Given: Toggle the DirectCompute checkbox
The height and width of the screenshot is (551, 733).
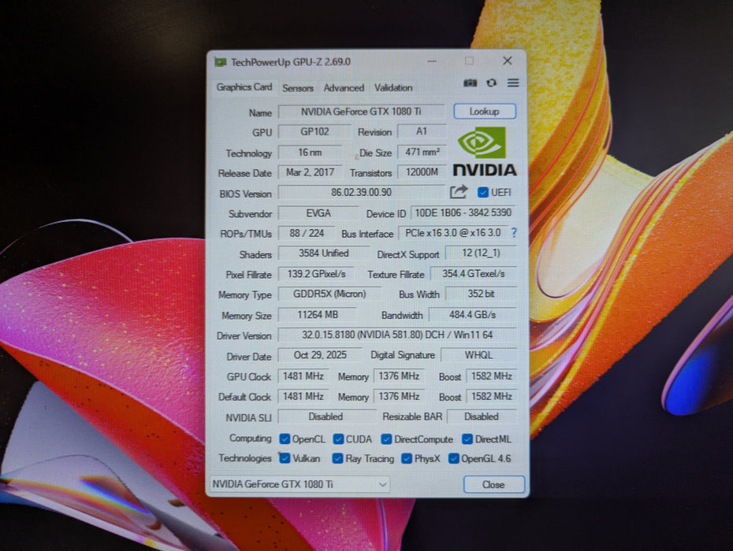Looking at the screenshot, I should [x=386, y=439].
